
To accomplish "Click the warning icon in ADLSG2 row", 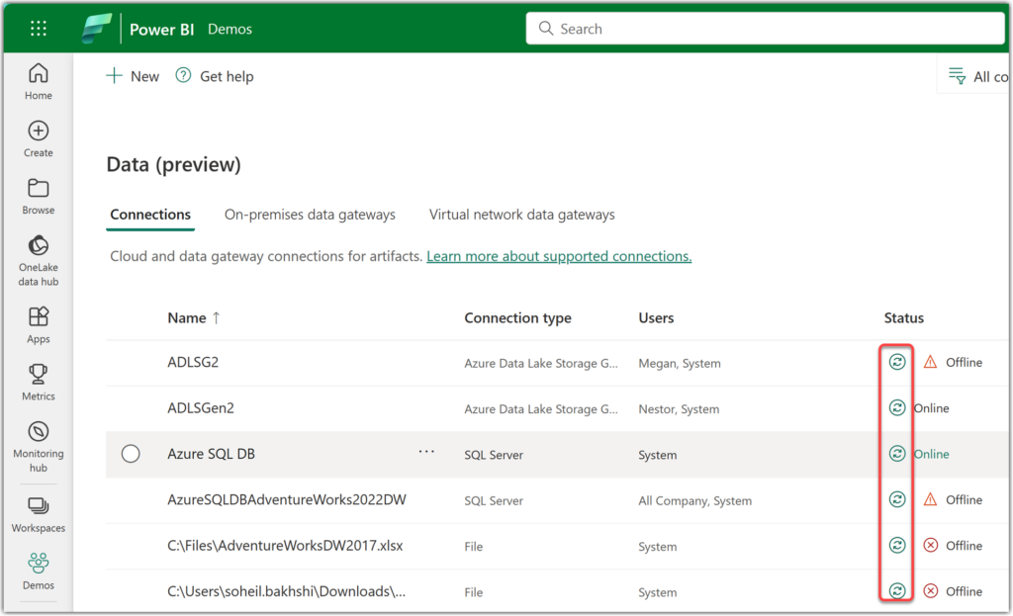I will pos(930,362).
